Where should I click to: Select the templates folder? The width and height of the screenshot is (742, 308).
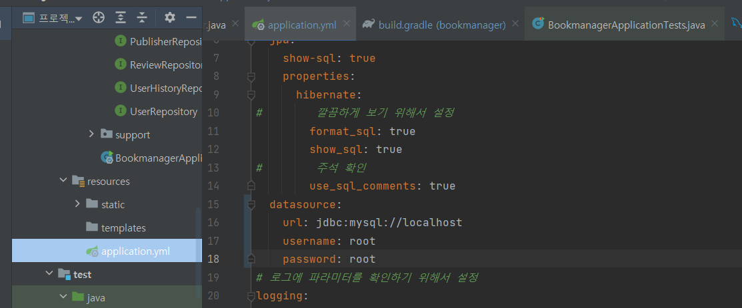(x=116, y=228)
